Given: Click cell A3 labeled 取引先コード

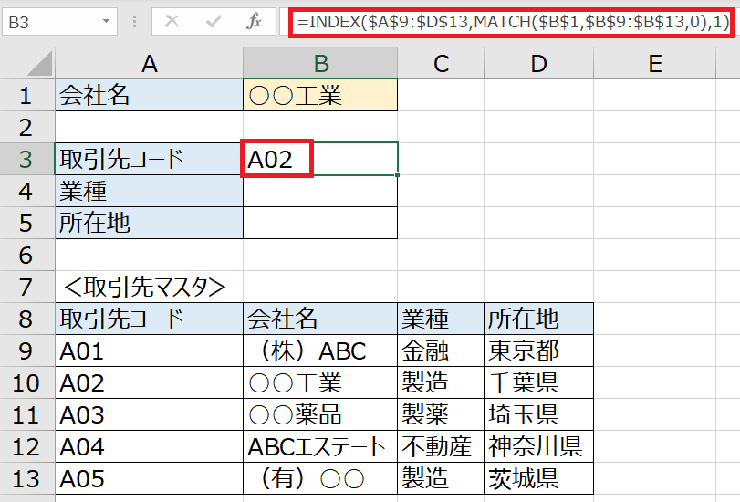Looking at the screenshot, I should click(149, 159).
